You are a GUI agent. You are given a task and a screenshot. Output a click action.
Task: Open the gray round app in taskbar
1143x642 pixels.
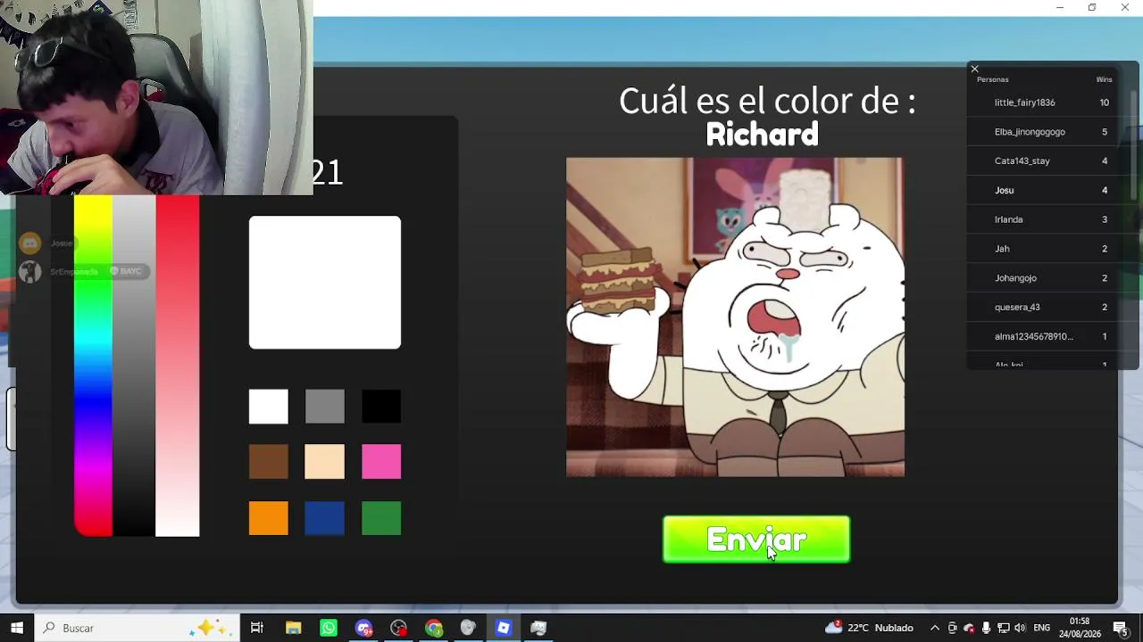pyautogui.click(x=468, y=628)
